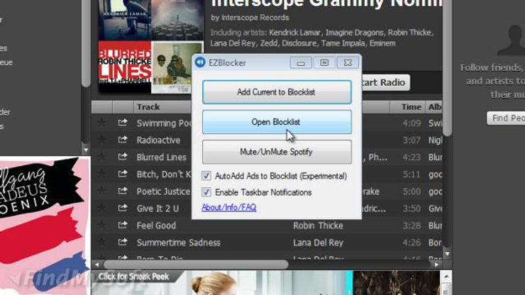The height and width of the screenshot is (295, 525).
Task: Share the Radioactive track
Action: (x=123, y=140)
